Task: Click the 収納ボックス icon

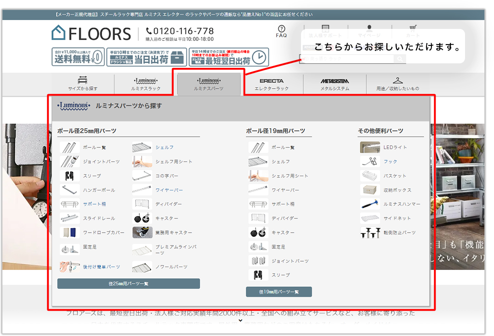Action: (x=370, y=190)
